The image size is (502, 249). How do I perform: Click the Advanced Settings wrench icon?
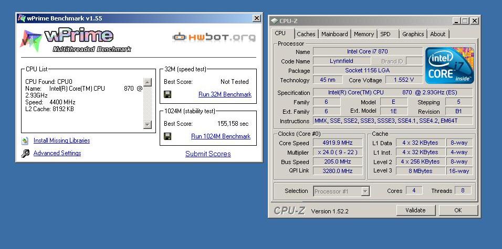point(25,154)
